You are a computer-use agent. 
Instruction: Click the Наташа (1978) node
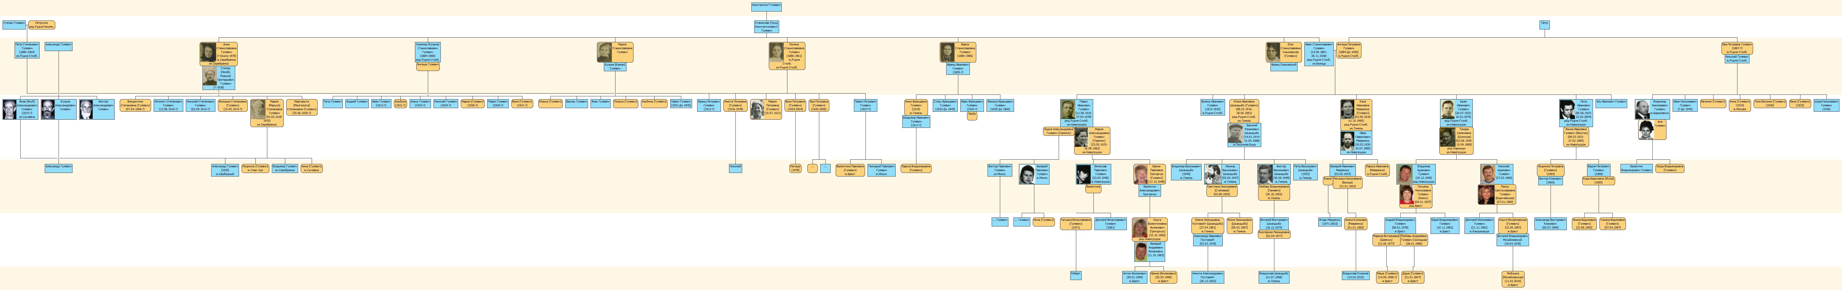[x=795, y=168]
